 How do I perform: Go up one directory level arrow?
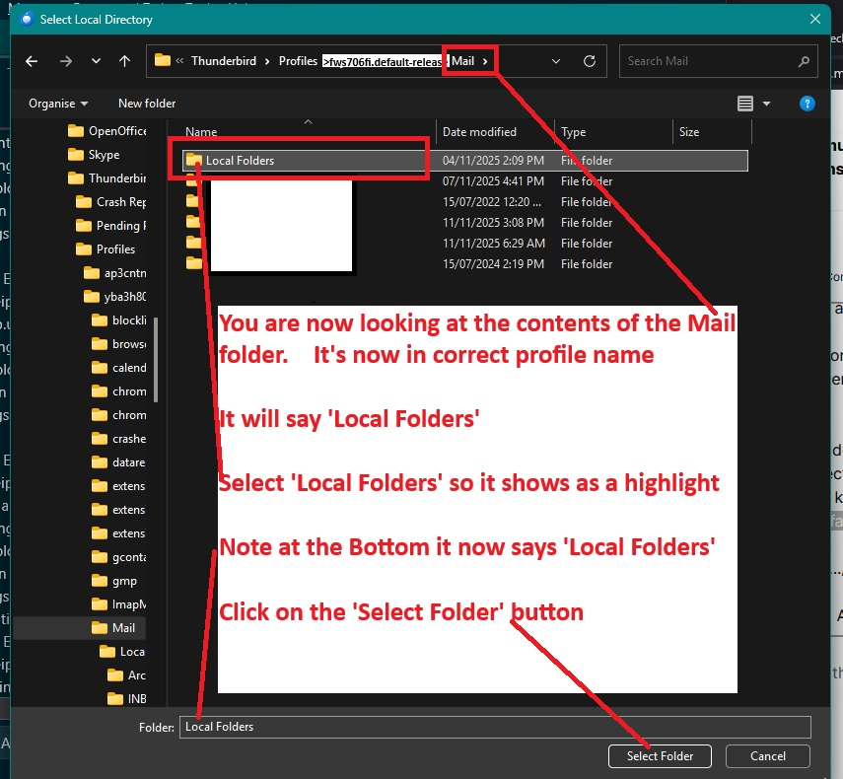[124, 61]
